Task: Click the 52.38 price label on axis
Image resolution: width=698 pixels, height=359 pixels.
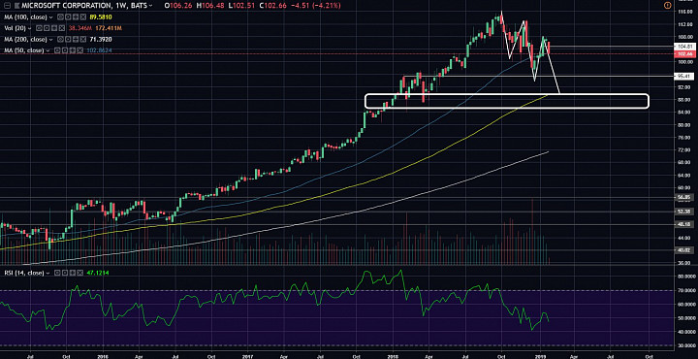Action: tap(684, 212)
